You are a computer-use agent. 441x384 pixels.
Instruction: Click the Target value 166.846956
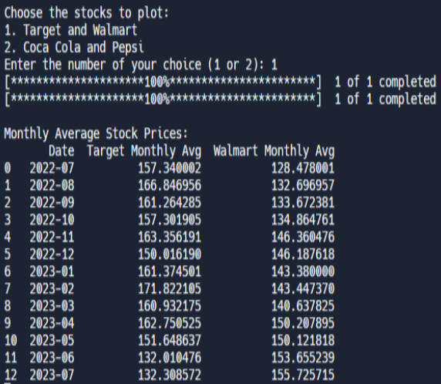tap(170, 185)
